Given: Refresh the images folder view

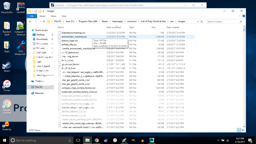Looking at the screenshot, I should point(202,21).
